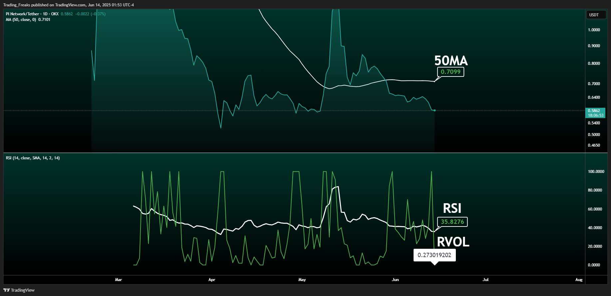Click the Aug date on time axis

coord(579,280)
